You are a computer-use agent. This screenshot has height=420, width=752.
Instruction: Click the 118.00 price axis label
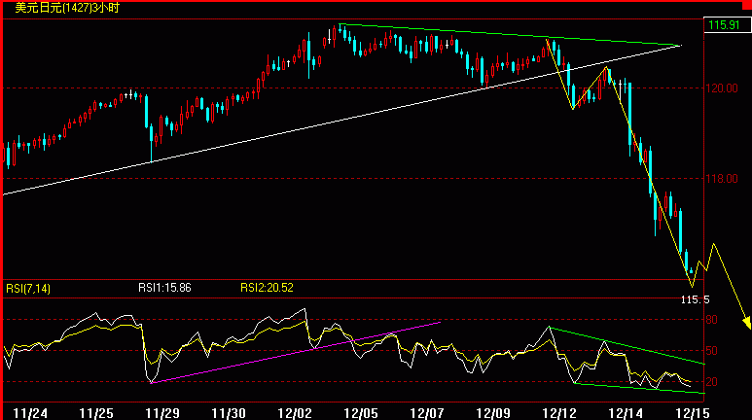721,179
